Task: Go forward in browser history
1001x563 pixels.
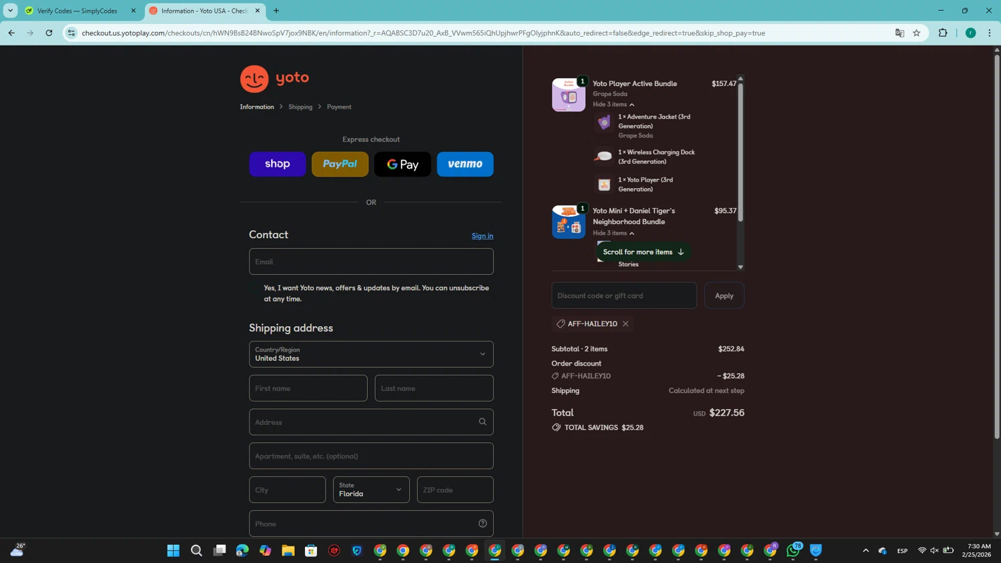Action: click(30, 33)
